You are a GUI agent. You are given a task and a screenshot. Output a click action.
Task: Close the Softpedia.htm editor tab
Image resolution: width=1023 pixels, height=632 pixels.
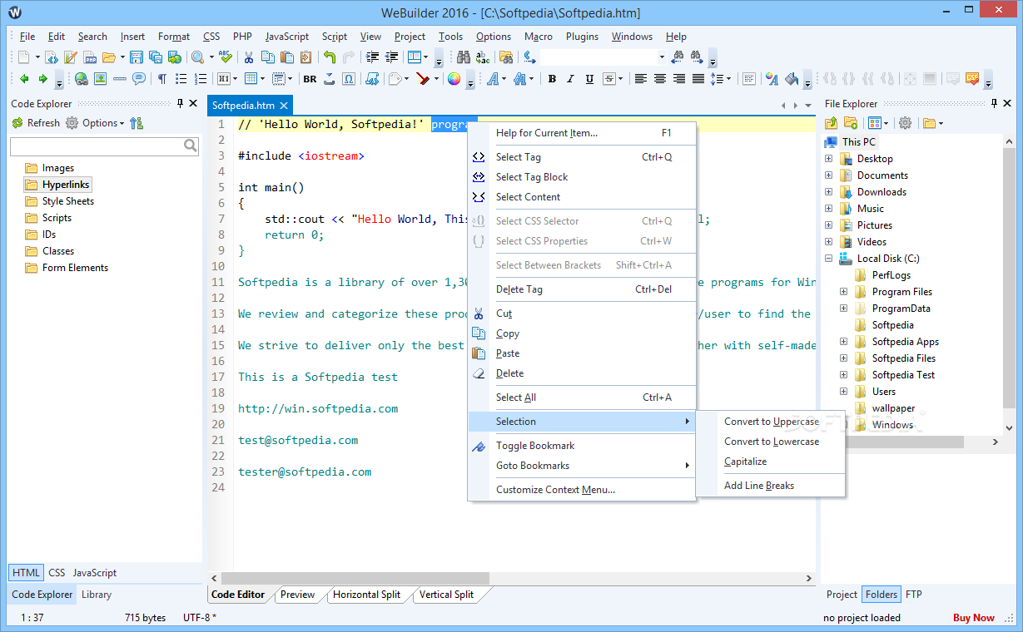[283, 106]
